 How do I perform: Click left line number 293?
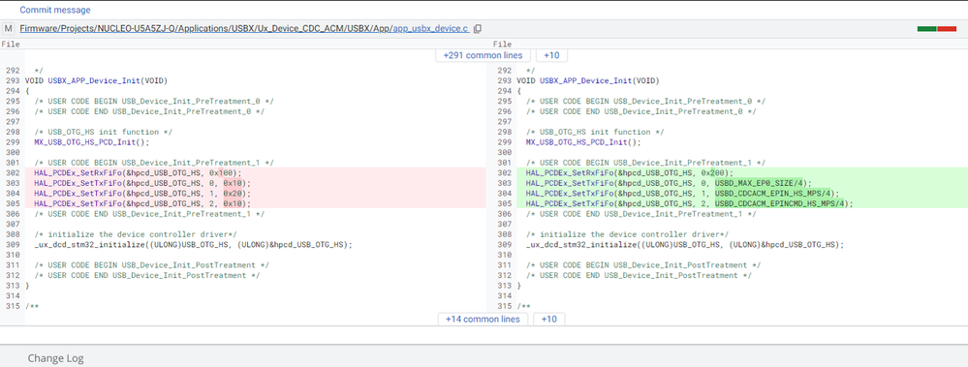point(13,80)
